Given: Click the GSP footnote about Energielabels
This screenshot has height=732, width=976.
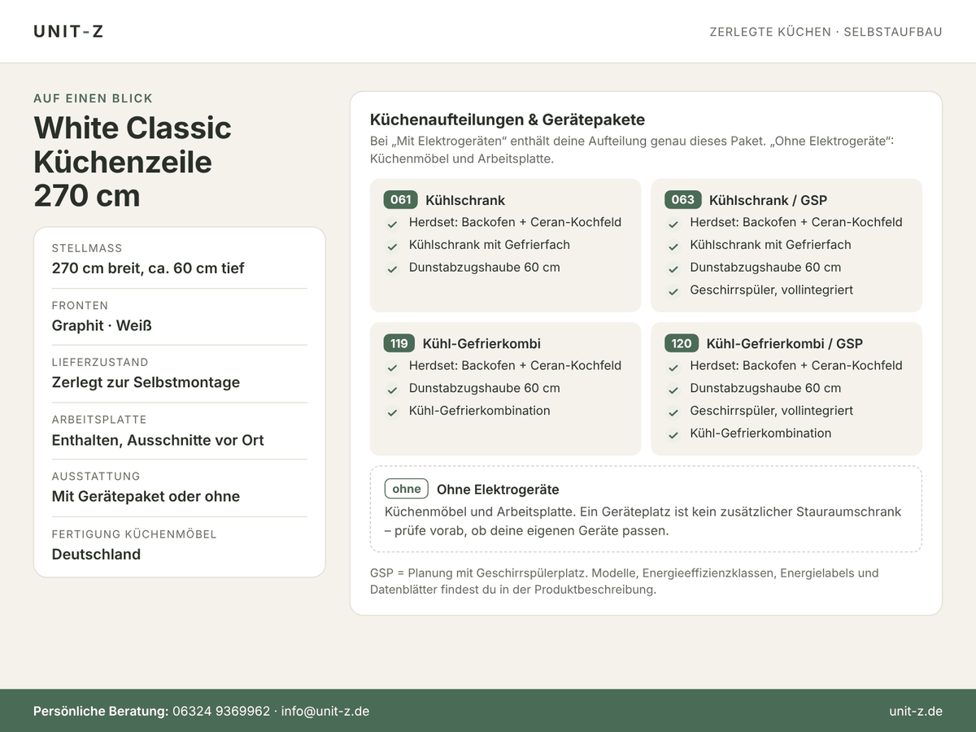Looking at the screenshot, I should (625, 582).
